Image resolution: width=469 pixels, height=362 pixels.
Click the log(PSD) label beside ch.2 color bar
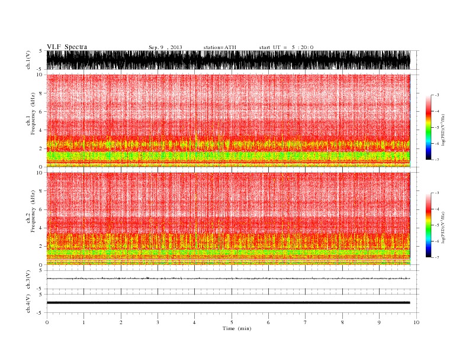point(443,228)
